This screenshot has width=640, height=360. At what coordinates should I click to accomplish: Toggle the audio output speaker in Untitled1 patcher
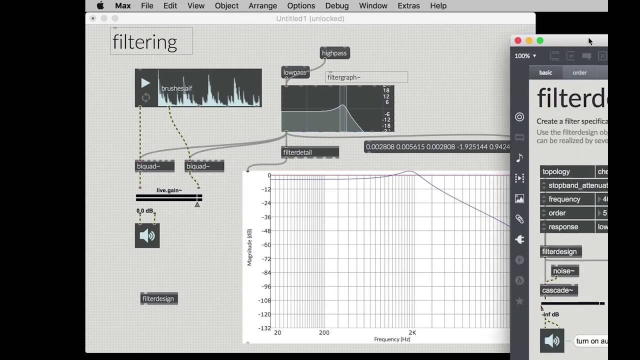[x=147, y=235]
